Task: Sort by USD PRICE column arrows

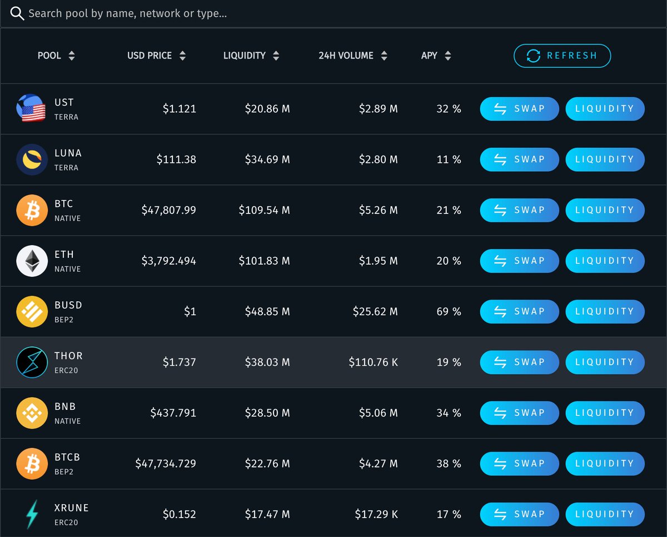Action: click(x=182, y=56)
